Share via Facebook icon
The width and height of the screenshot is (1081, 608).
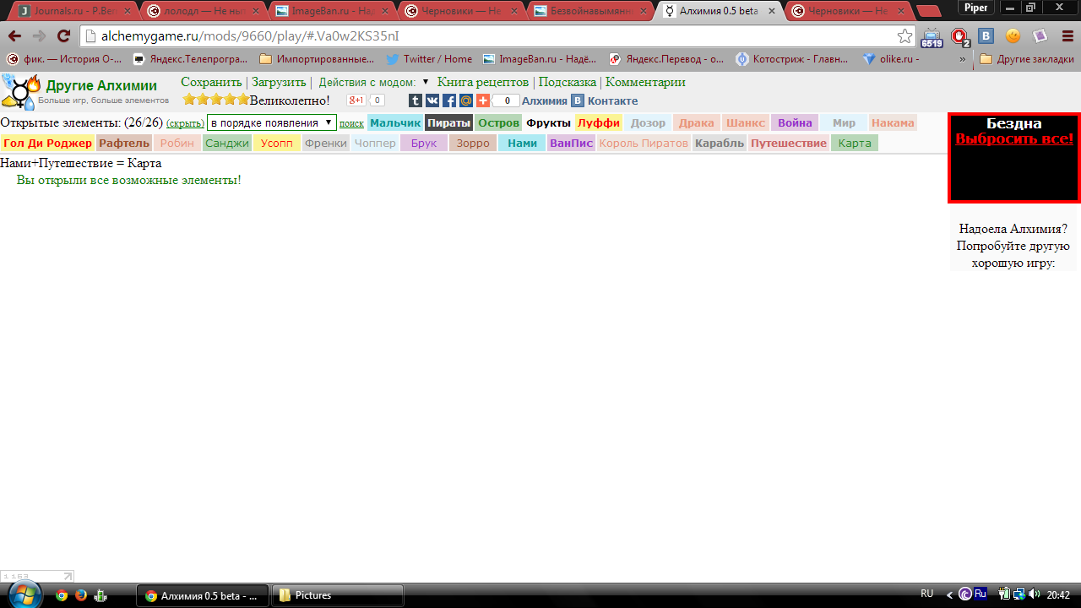449,100
